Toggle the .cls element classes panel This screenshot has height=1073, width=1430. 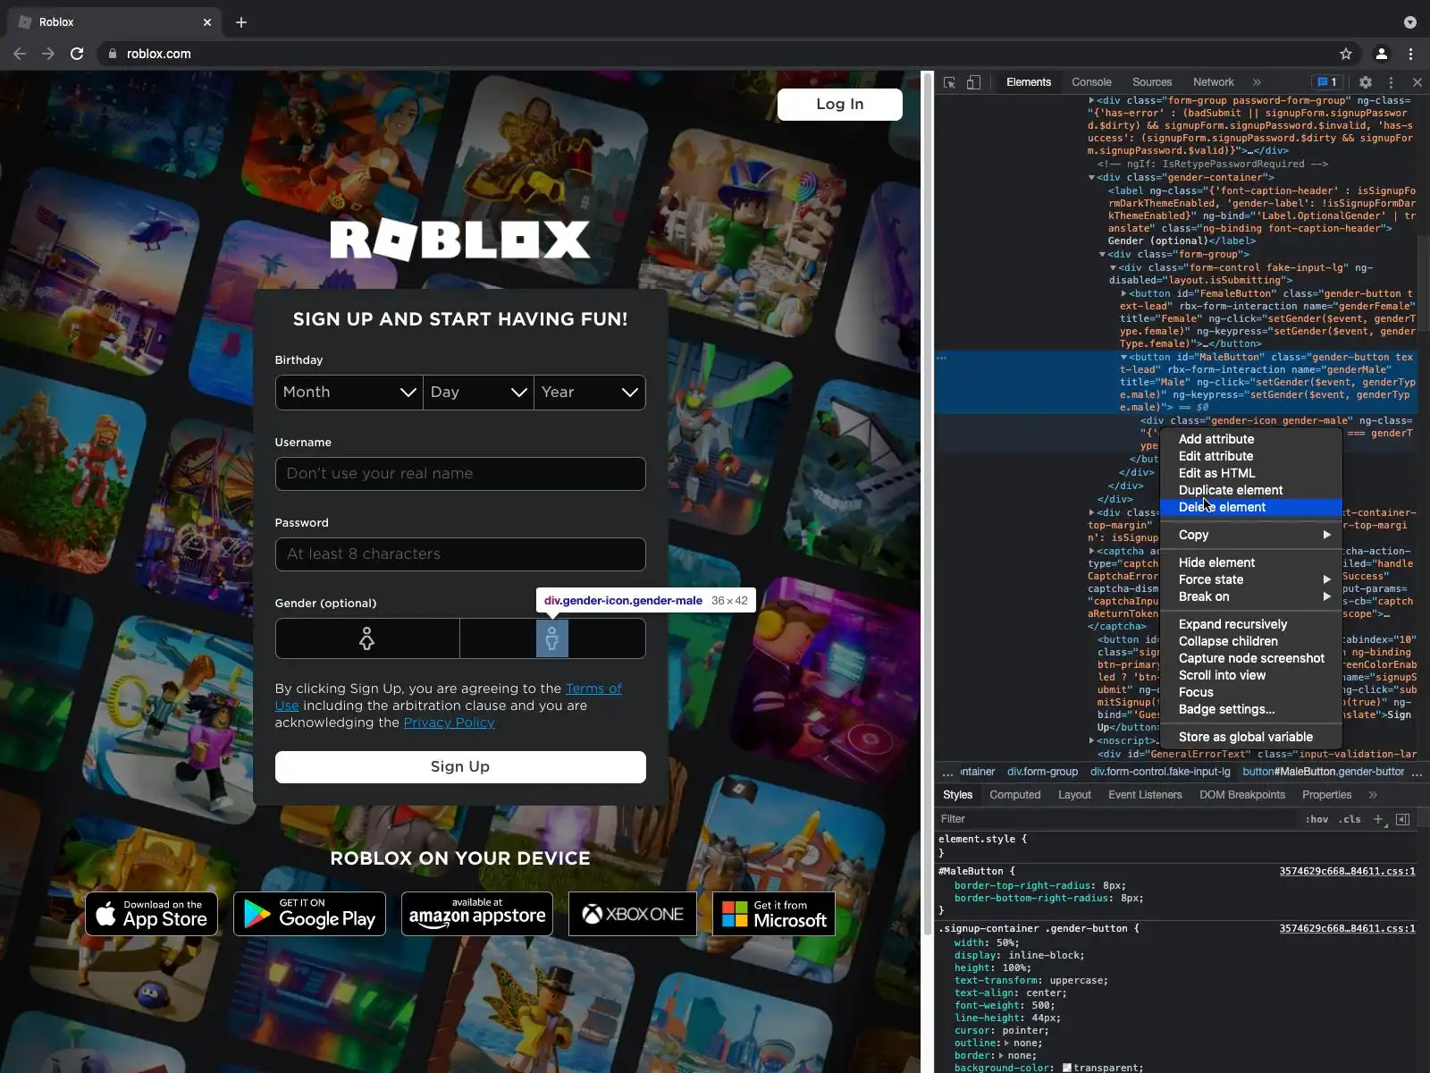tap(1350, 819)
